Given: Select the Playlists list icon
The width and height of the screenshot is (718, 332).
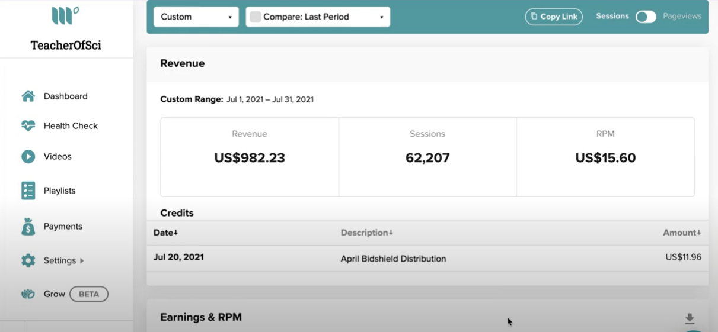Looking at the screenshot, I should pos(28,191).
